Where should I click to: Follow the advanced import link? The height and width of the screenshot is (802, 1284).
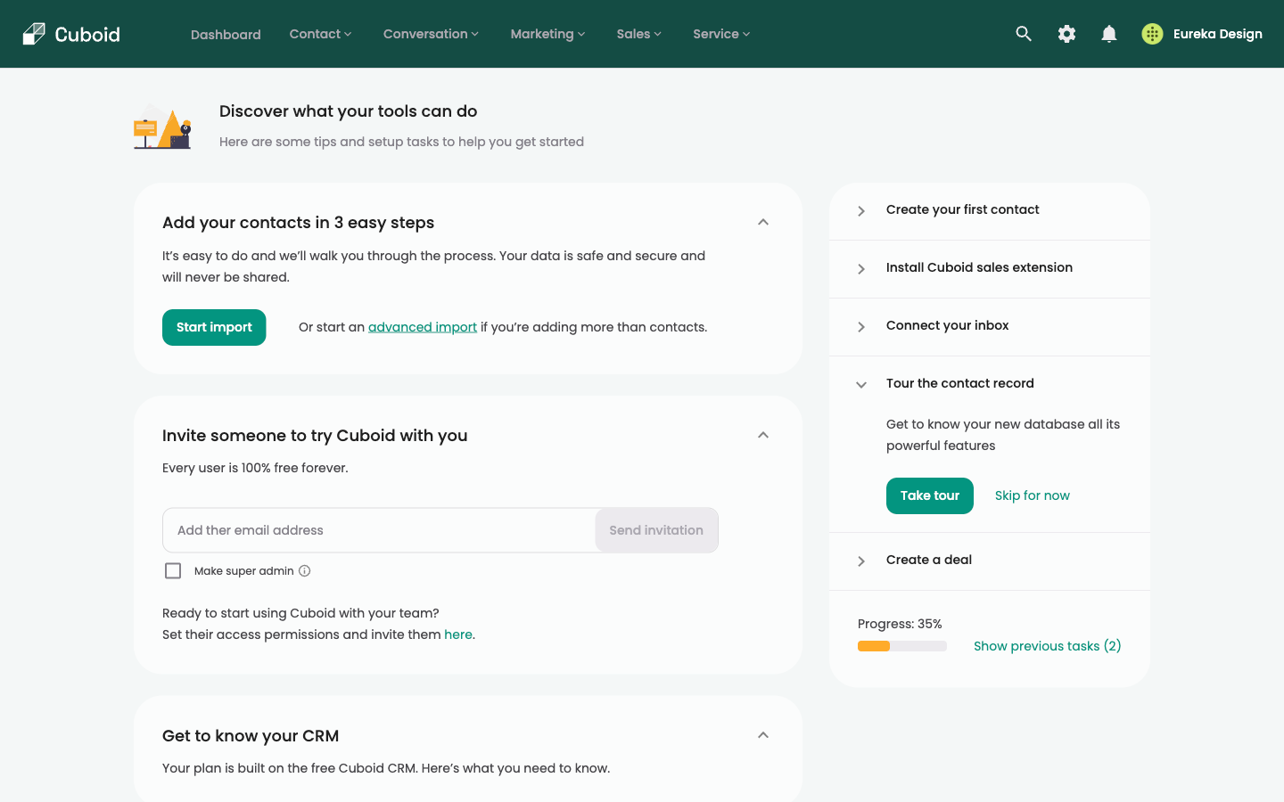[x=423, y=327]
